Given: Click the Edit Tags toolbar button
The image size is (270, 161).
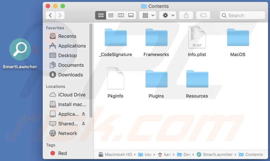Looking at the screenshot, I should (x=203, y=15).
